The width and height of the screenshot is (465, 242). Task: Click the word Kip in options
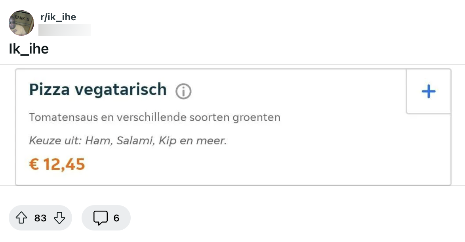click(x=167, y=141)
